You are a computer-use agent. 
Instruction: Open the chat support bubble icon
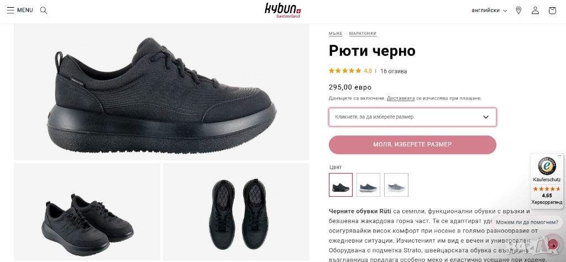pos(553,244)
